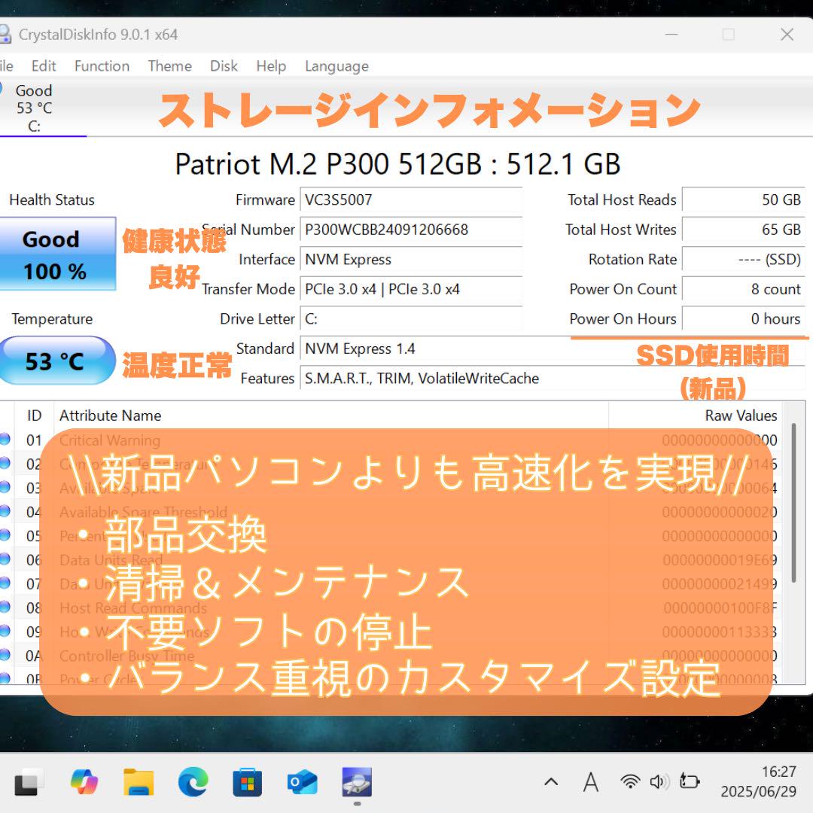Select the Controller Busy Time attribute row

coord(390,656)
